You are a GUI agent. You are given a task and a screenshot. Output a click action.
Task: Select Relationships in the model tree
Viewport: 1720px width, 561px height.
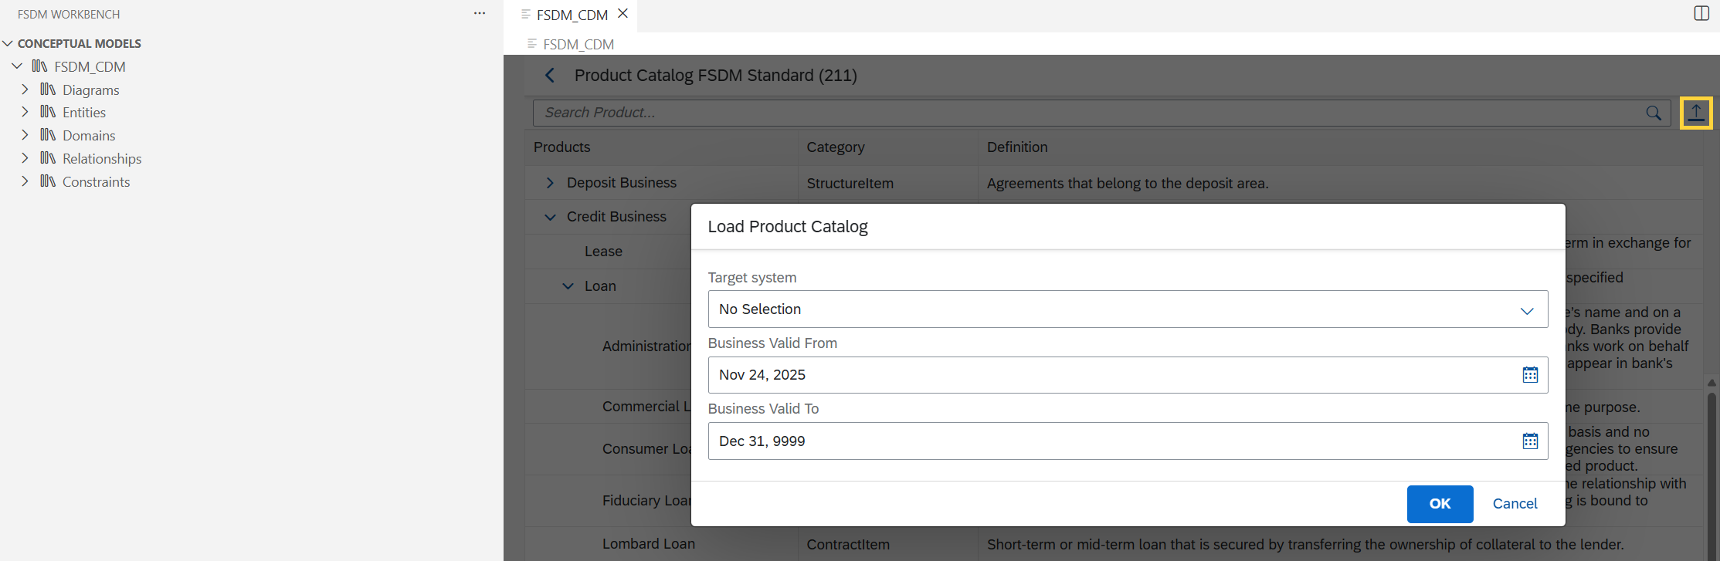point(102,159)
